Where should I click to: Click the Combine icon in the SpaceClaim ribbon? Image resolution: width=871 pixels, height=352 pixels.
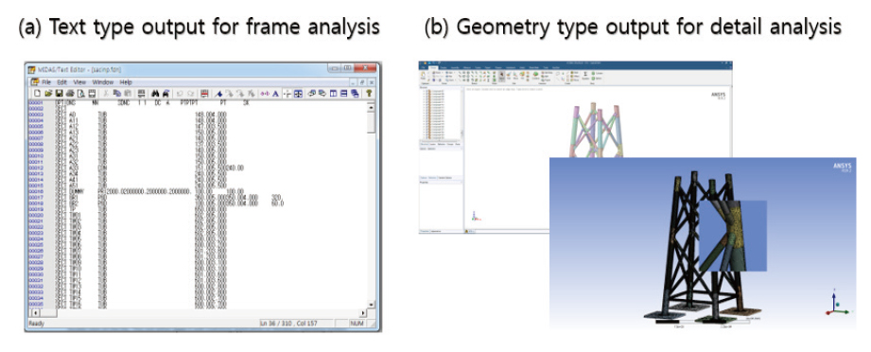[536, 75]
